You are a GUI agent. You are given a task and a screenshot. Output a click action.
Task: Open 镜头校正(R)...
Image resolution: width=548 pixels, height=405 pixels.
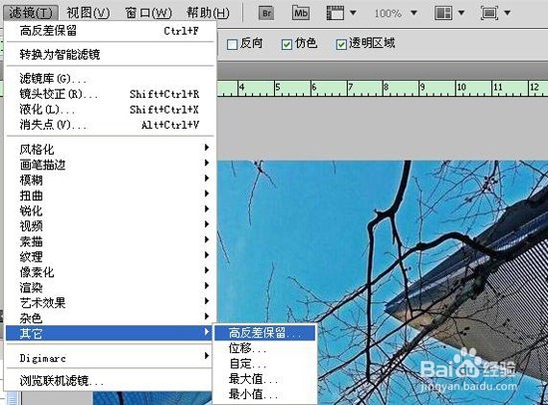110,94
